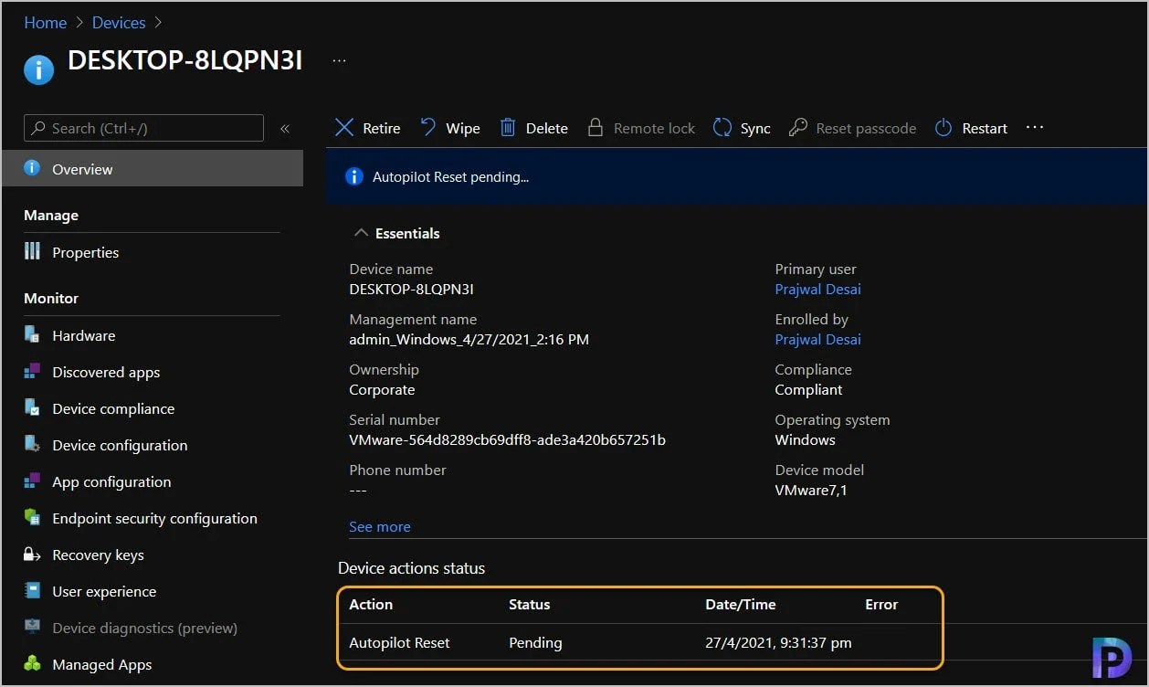Select the Overview menu item
Screen dimensions: 1149x687
(153, 169)
